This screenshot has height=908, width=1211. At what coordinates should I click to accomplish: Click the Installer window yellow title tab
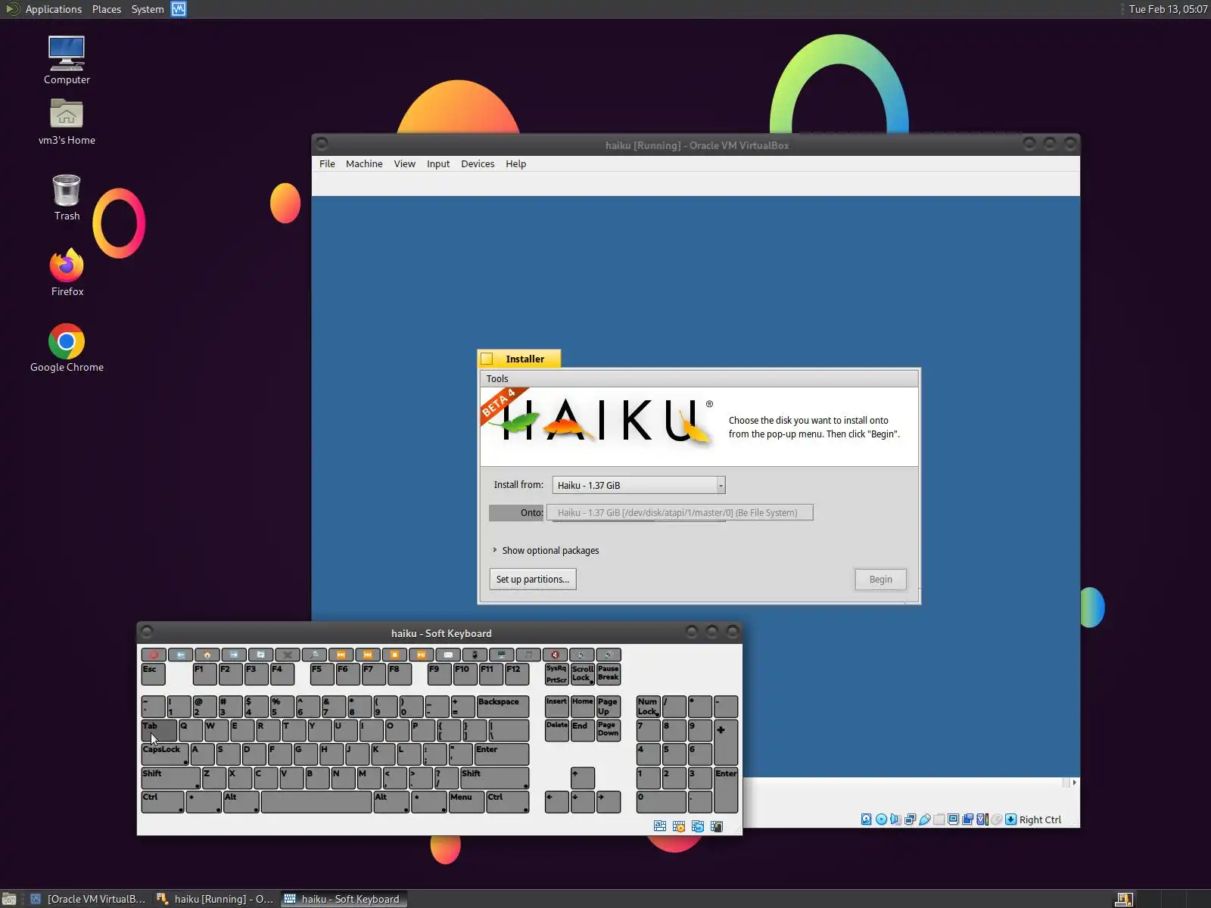pyautogui.click(x=519, y=359)
